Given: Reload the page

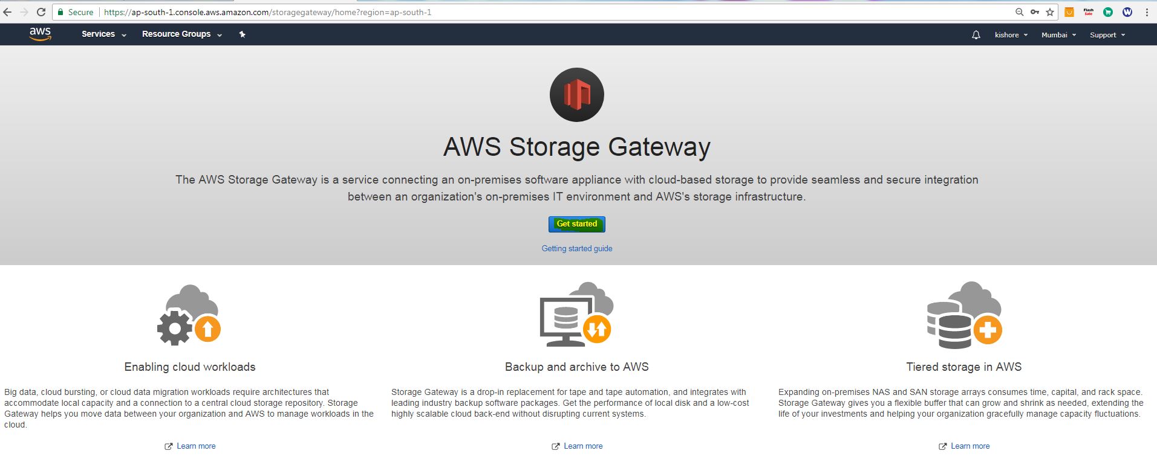Looking at the screenshot, I should tap(41, 12).
